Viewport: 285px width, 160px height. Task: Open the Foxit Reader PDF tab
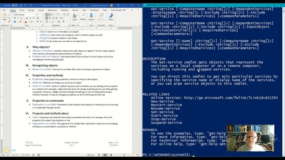pos(118,10)
